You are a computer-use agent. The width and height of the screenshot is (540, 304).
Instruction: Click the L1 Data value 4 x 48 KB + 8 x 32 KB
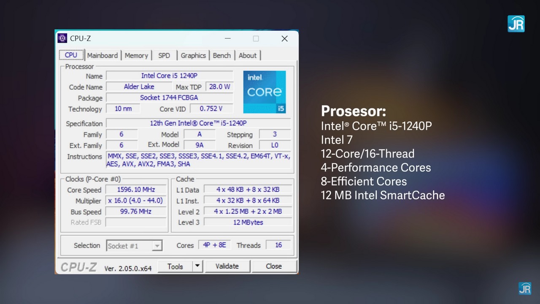click(248, 190)
